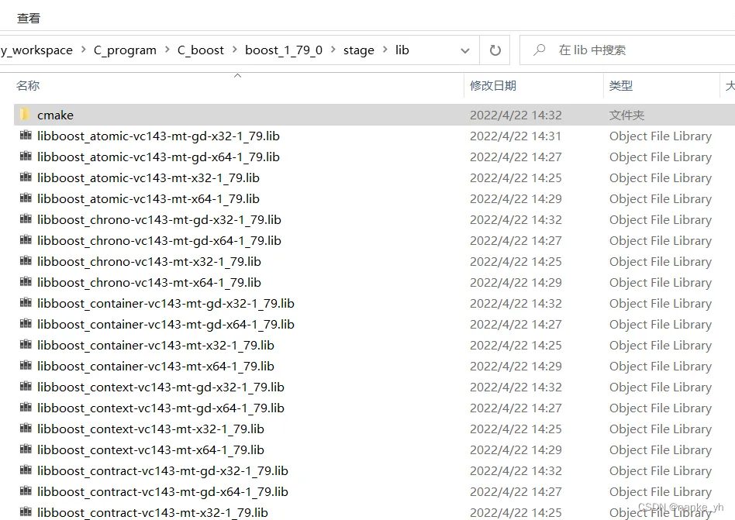The width and height of the screenshot is (735, 520).
Task: Click icon of libboost_chrono-vc143-mt-gd-x32-1_79.lib
Action: click(26, 219)
